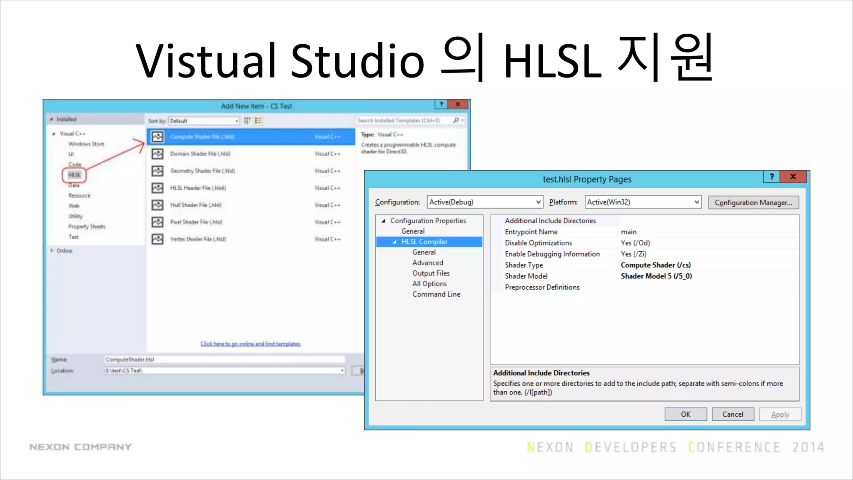Select the Code category
Image resolution: width=853 pixels, height=480 pixels.
tap(75, 164)
